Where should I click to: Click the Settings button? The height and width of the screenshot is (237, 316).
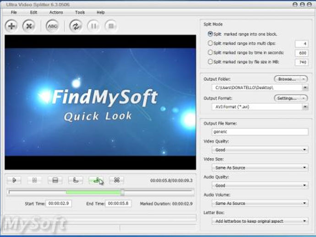[291, 98]
